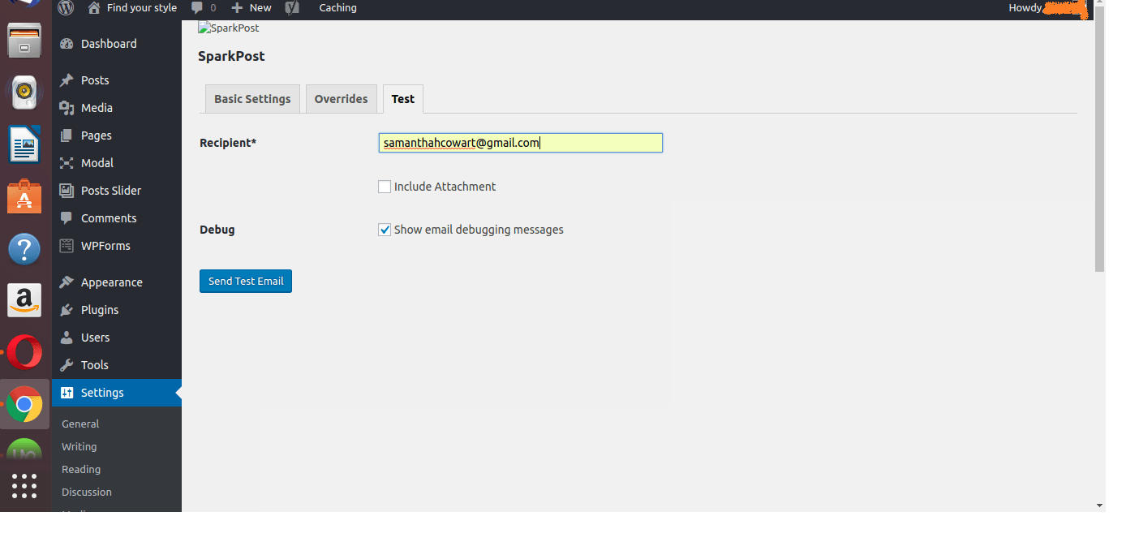Check the Include Attachment checkbox
Screen dimensions: 1126x555
pyautogui.click(x=385, y=186)
